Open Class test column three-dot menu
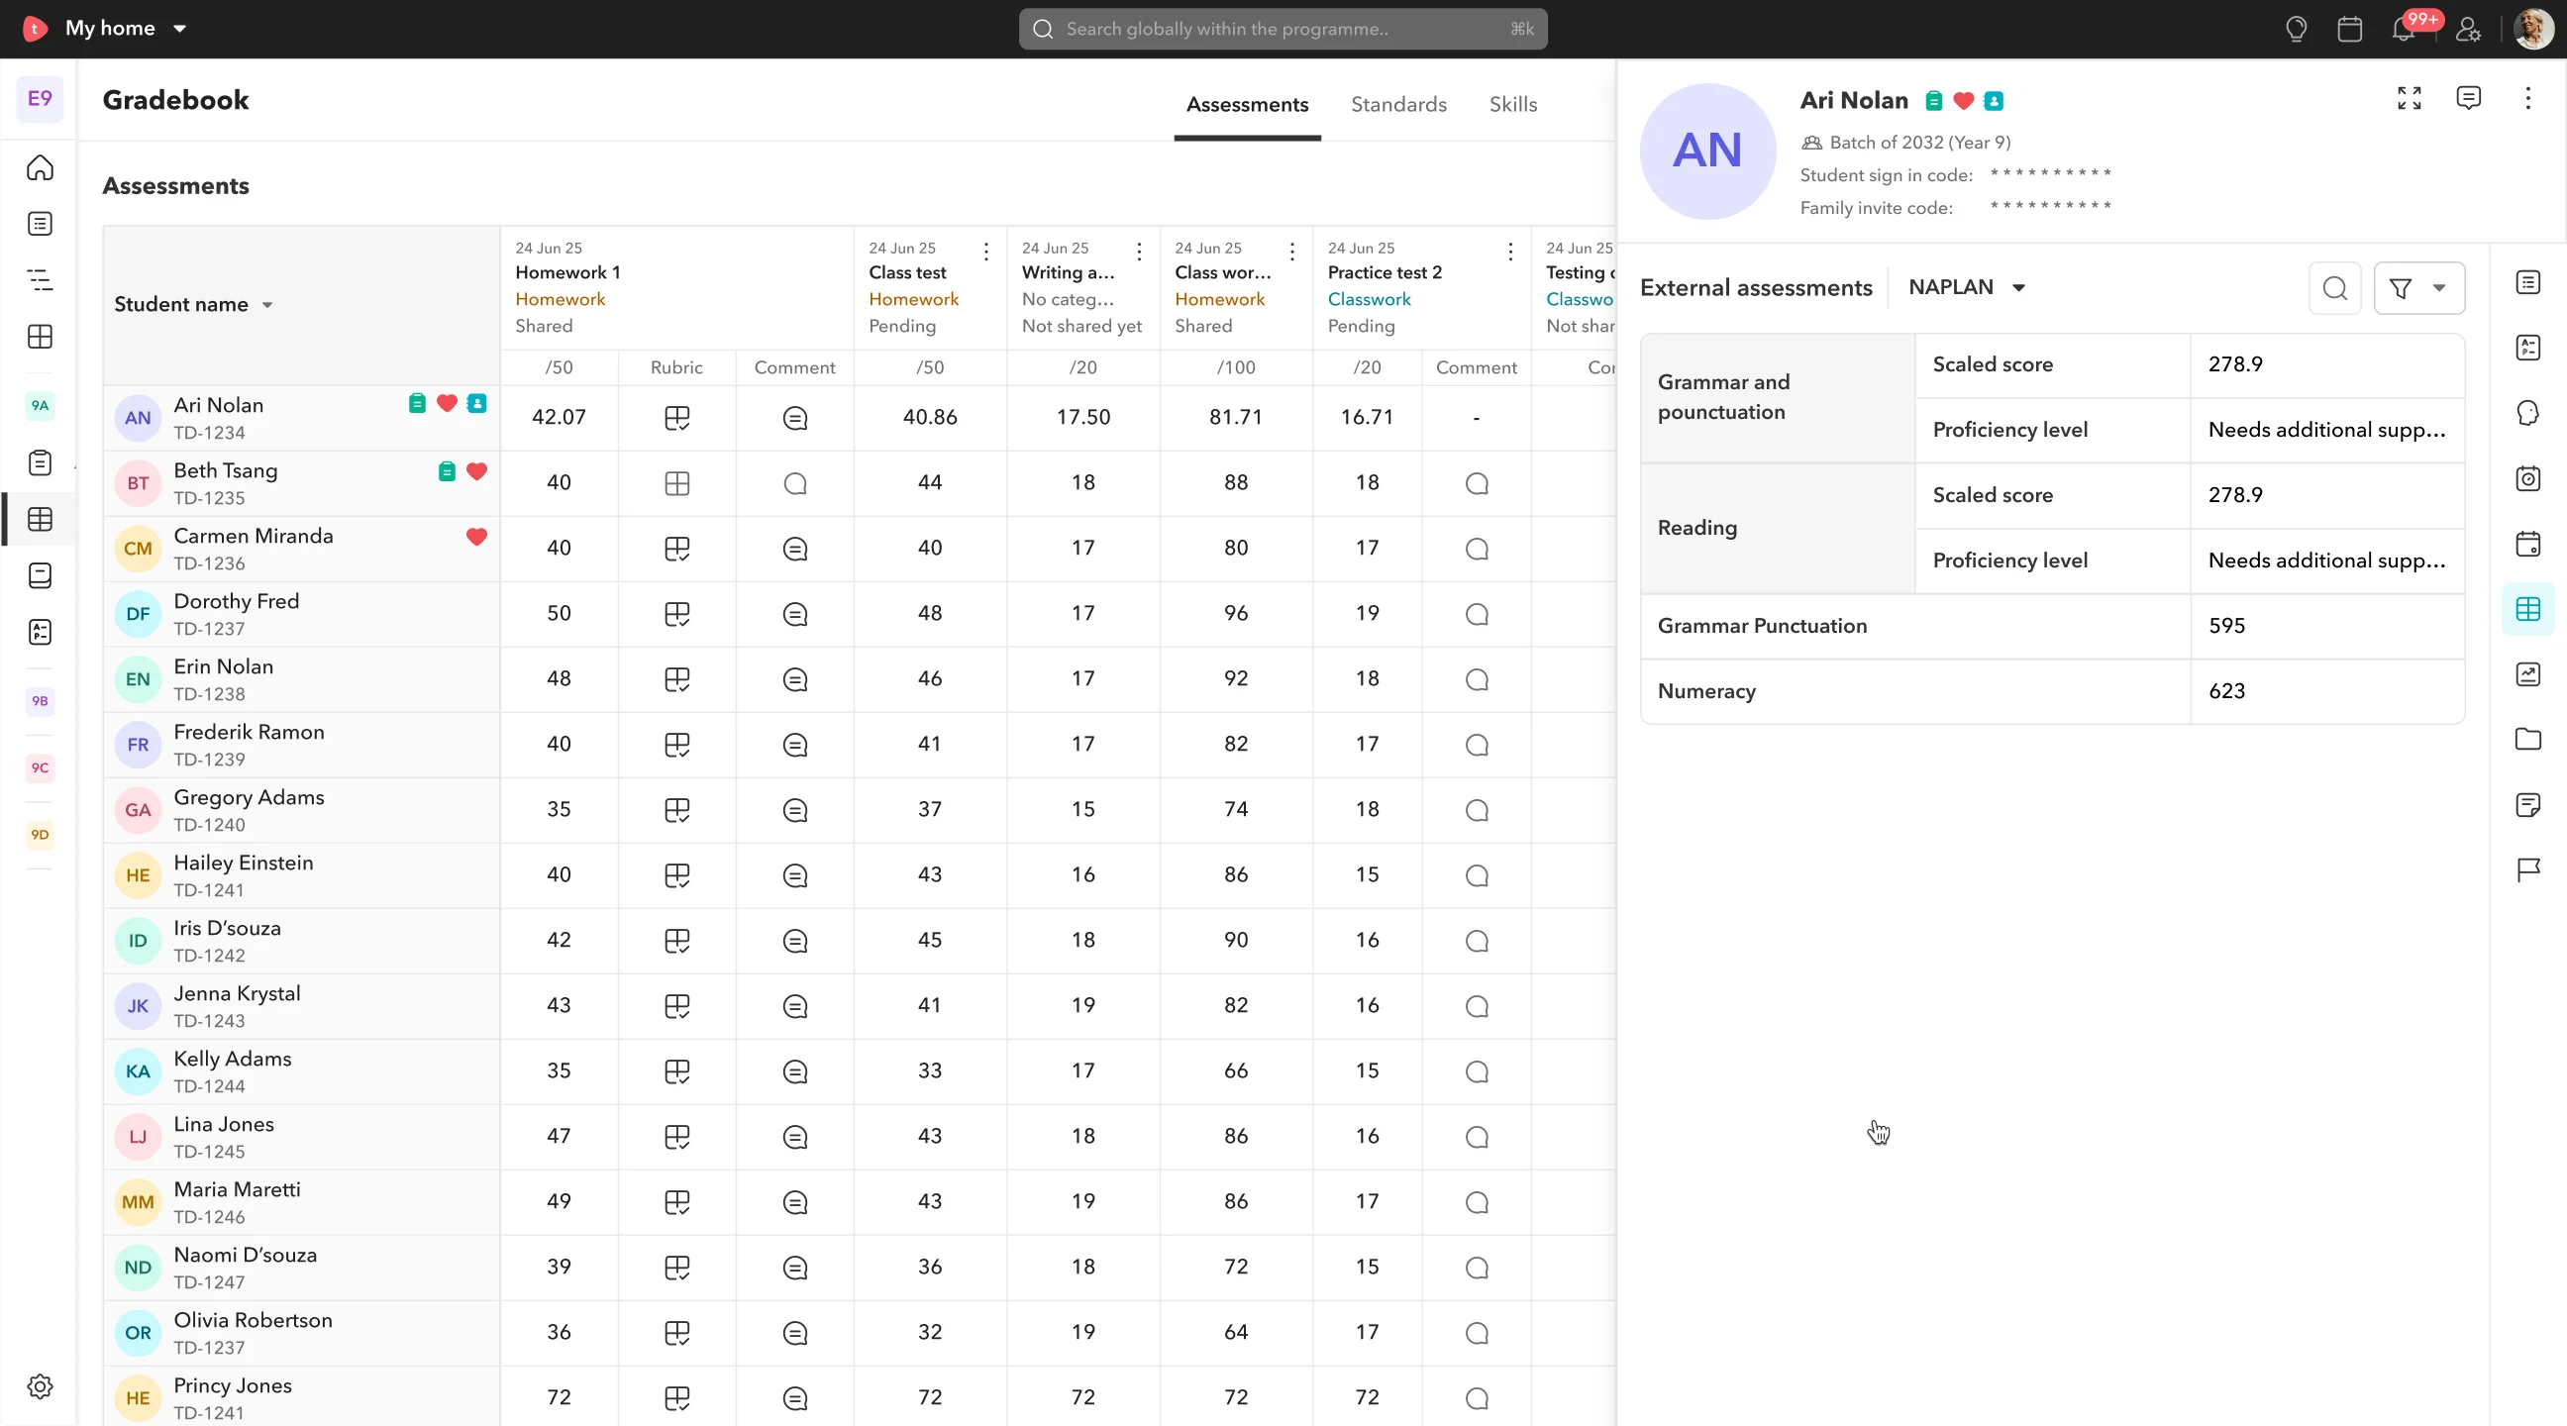This screenshot has height=1426, width=2567. (986, 252)
